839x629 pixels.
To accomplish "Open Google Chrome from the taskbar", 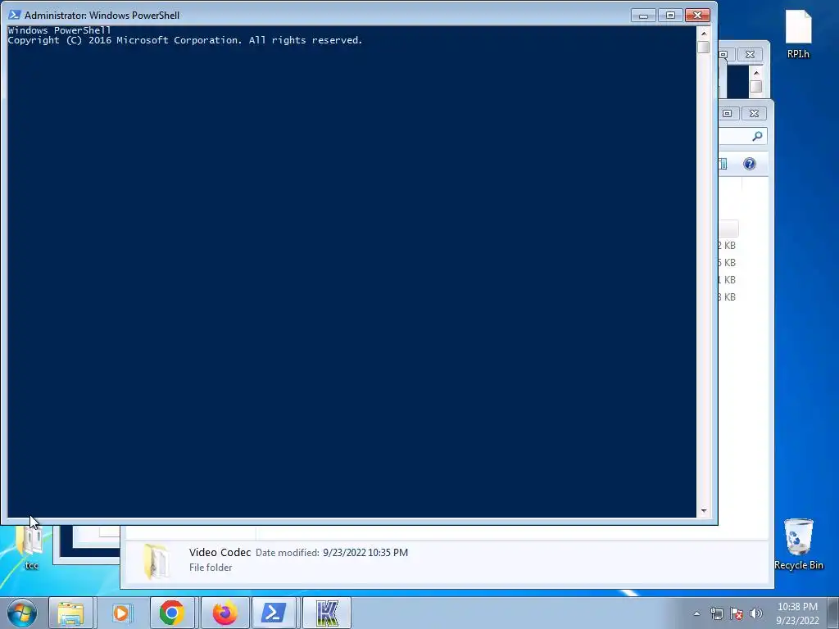I will (x=172, y=613).
